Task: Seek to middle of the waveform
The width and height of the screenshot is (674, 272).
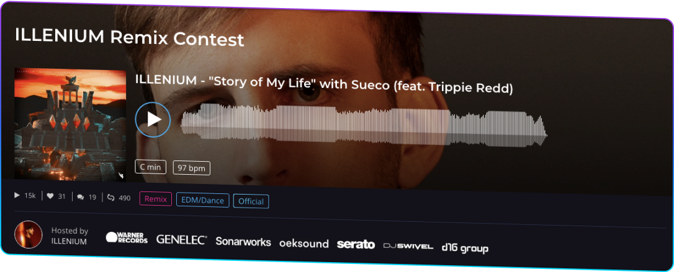Action: 364,125
